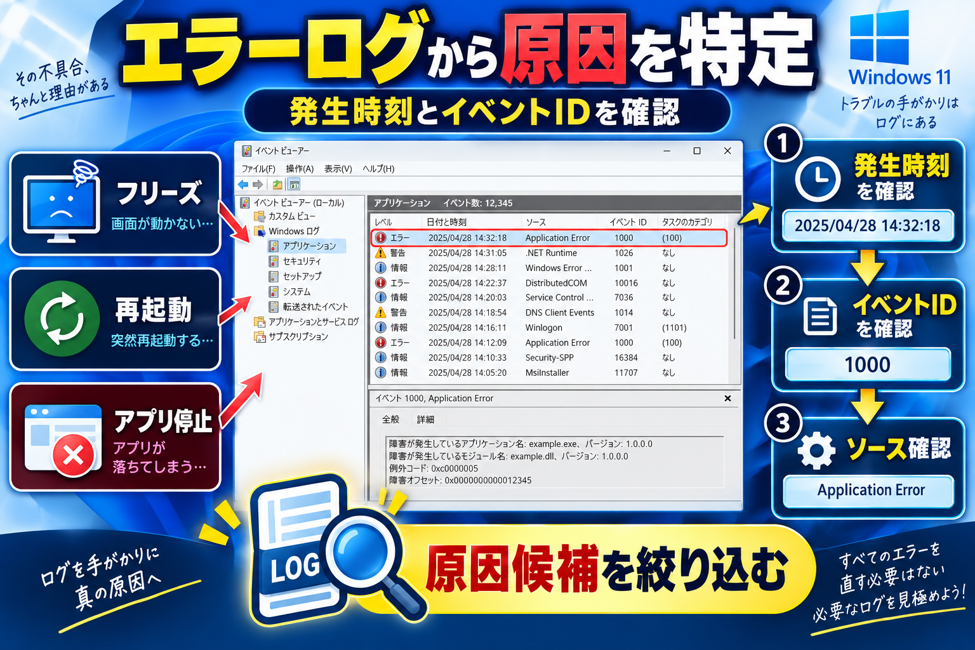Viewport: 975px width, 650px height.
Task: Maximize the イベント ビューアー window
Action: pyautogui.click(x=697, y=151)
